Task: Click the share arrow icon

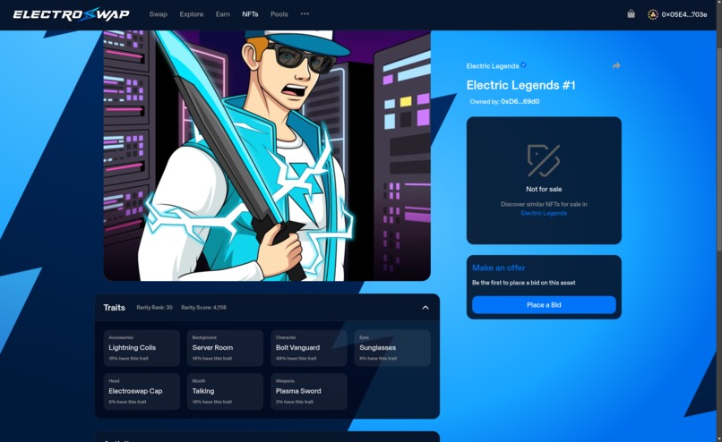Action: [x=616, y=66]
